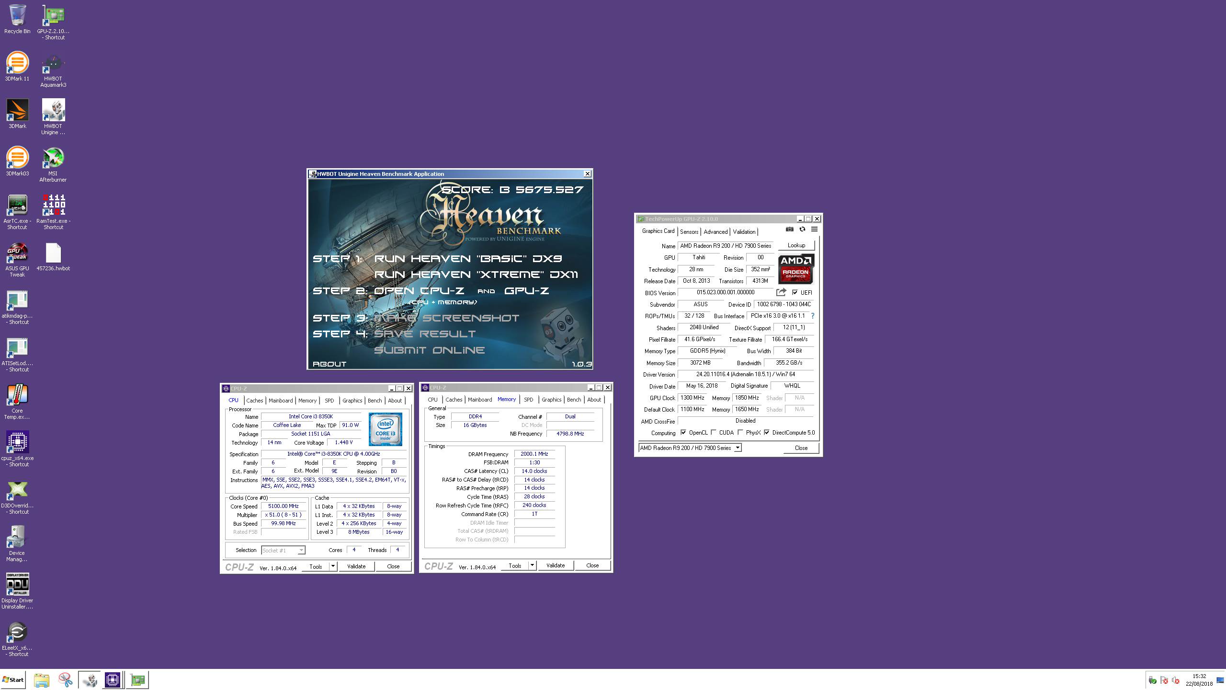This screenshot has height=690, width=1226.
Task: Switch to Advanced tab in GPU-Z
Action: pyautogui.click(x=715, y=232)
